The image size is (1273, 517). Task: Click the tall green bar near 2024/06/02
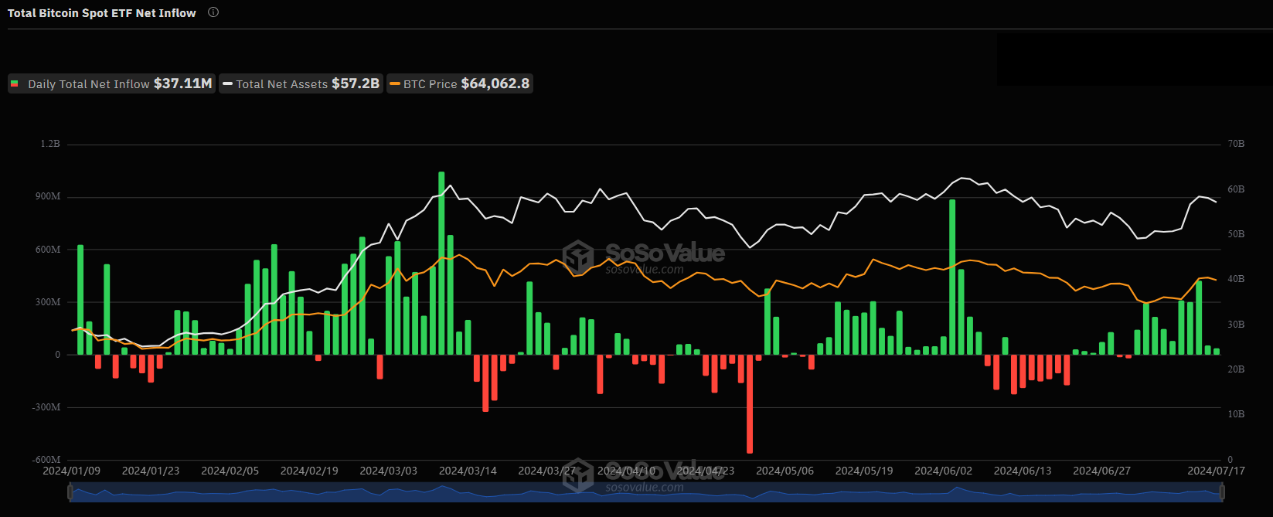pos(952,277)
